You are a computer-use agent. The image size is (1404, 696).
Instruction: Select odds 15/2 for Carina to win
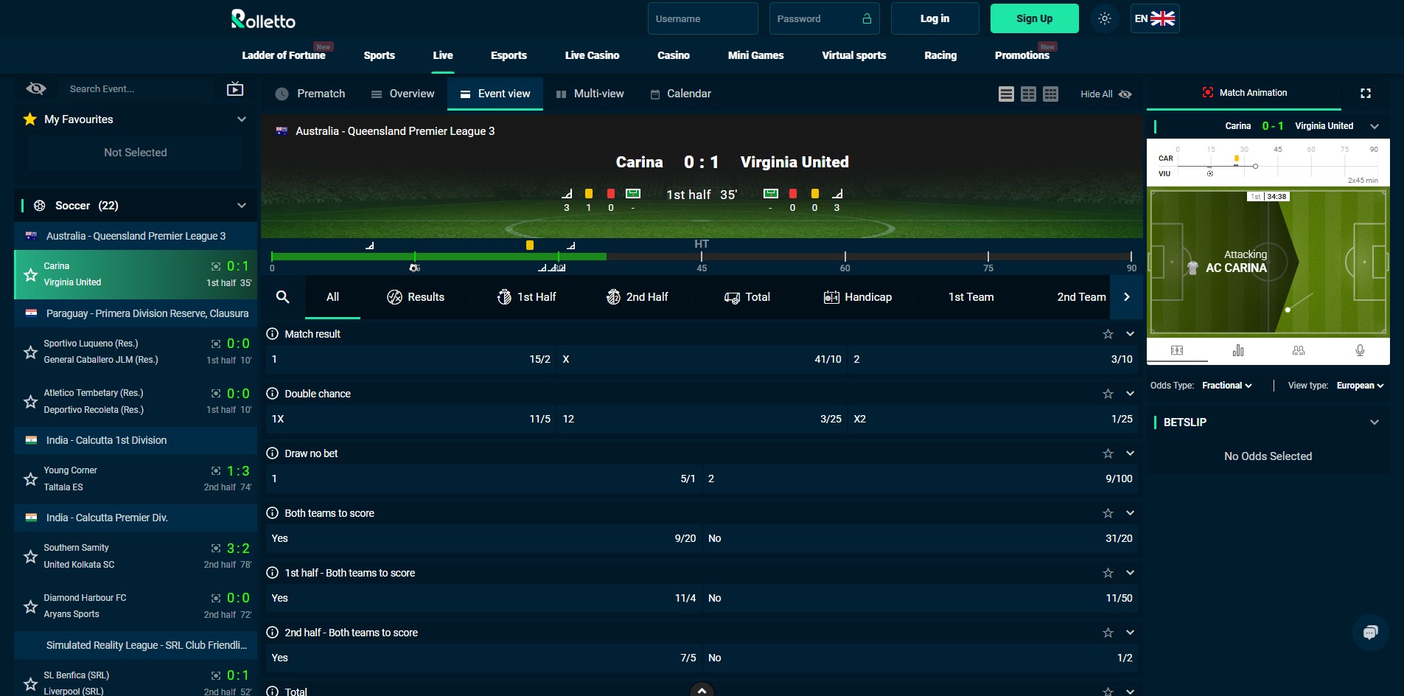click(413, 359)
